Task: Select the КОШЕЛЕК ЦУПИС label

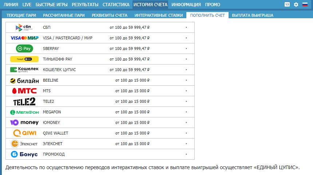Action: point(59,70)
